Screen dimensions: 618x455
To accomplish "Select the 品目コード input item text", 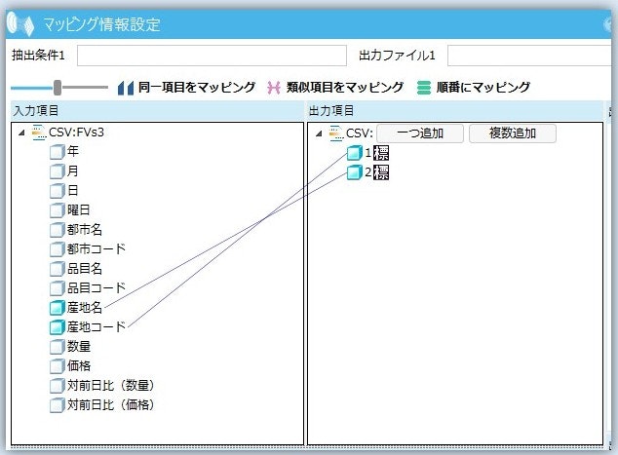I will click(x=97, y=288).
